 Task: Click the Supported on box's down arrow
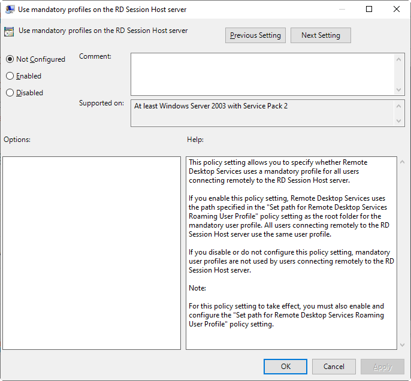coord(400,121)
